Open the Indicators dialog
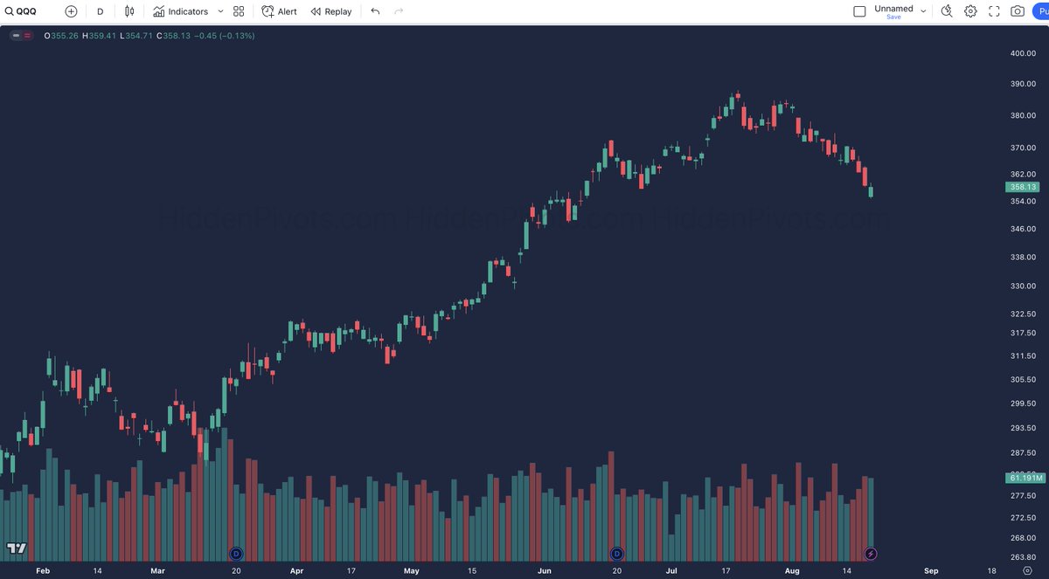Screen dimensions: 1049x579 click(x=180, y=11)
